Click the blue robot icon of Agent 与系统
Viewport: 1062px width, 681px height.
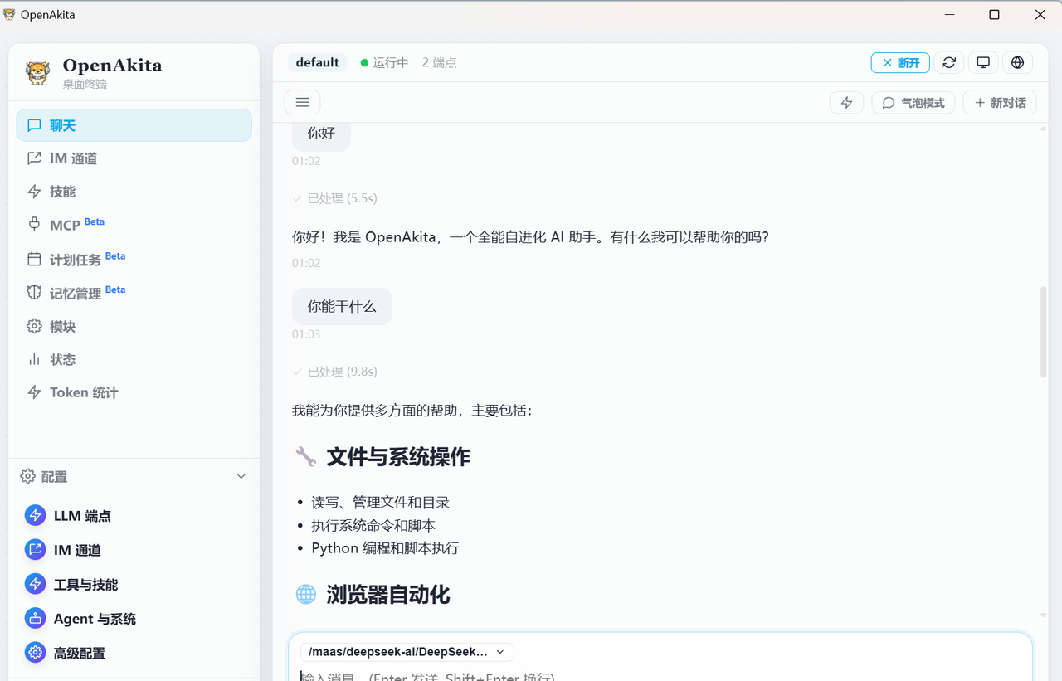[35, 619]
